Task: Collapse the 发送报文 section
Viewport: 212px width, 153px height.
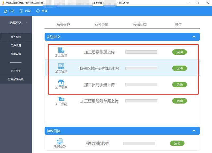Action: point(194,37)
